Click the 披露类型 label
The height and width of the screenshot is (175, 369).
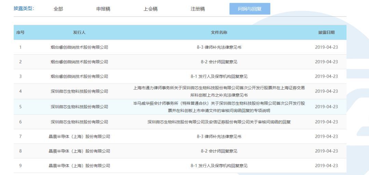(24, 9)
